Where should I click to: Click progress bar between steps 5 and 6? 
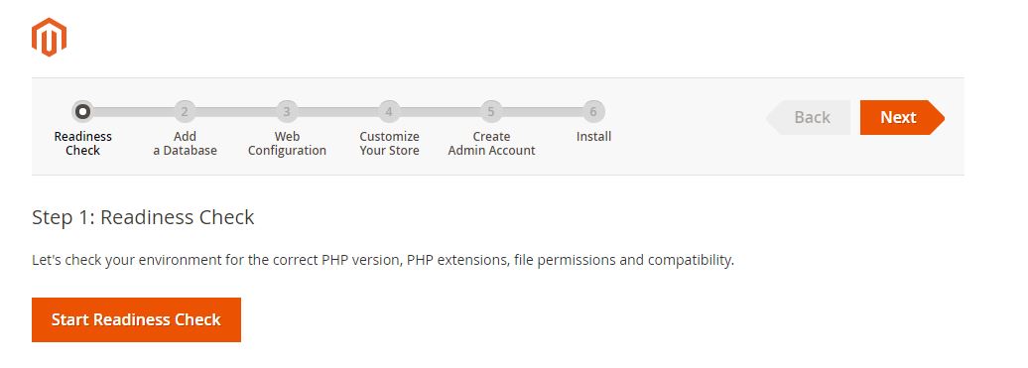click(542, 112)
